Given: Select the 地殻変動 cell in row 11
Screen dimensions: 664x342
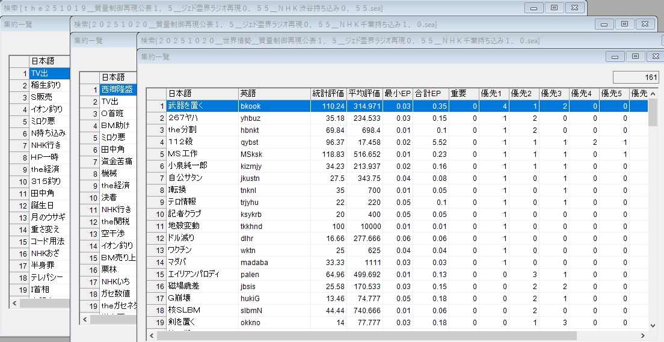Looking at the screenshot, I should [202, 226].
